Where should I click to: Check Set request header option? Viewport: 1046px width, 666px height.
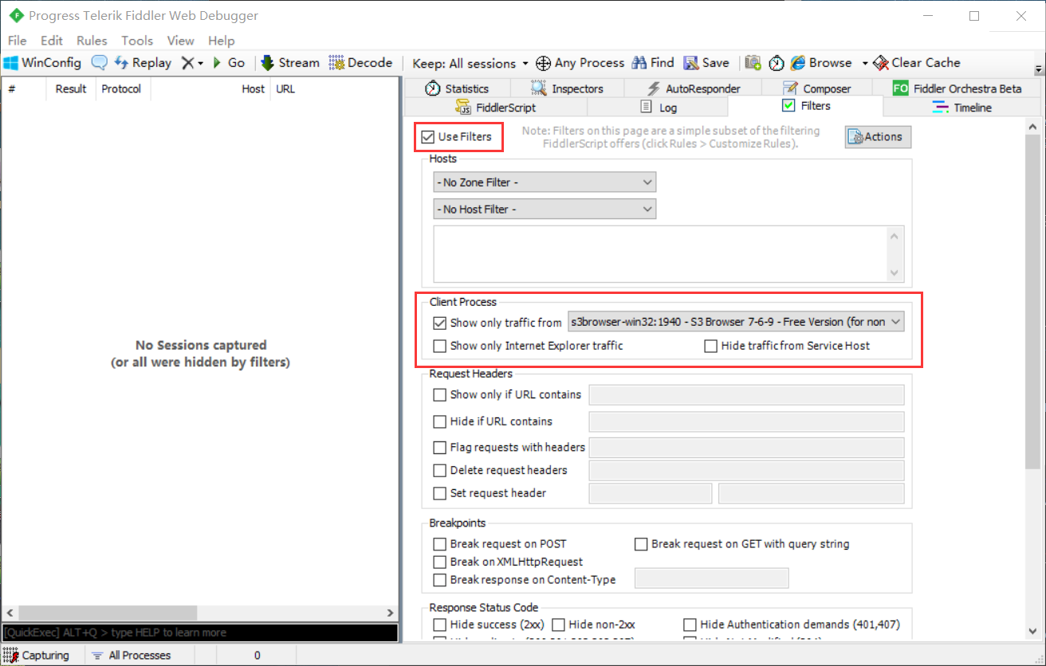coord(439,493)
